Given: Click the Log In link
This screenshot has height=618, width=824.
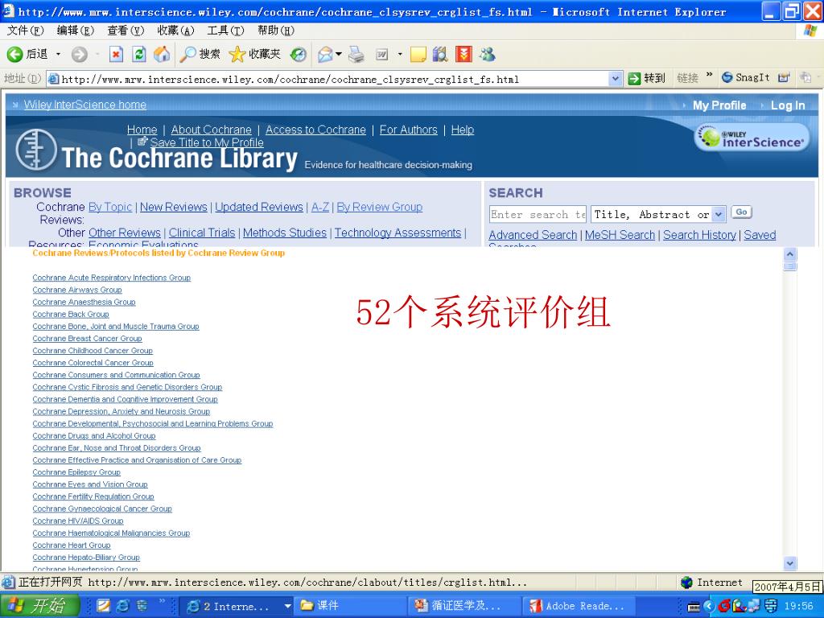Looking at the screenshot, I should click(788, 105).
